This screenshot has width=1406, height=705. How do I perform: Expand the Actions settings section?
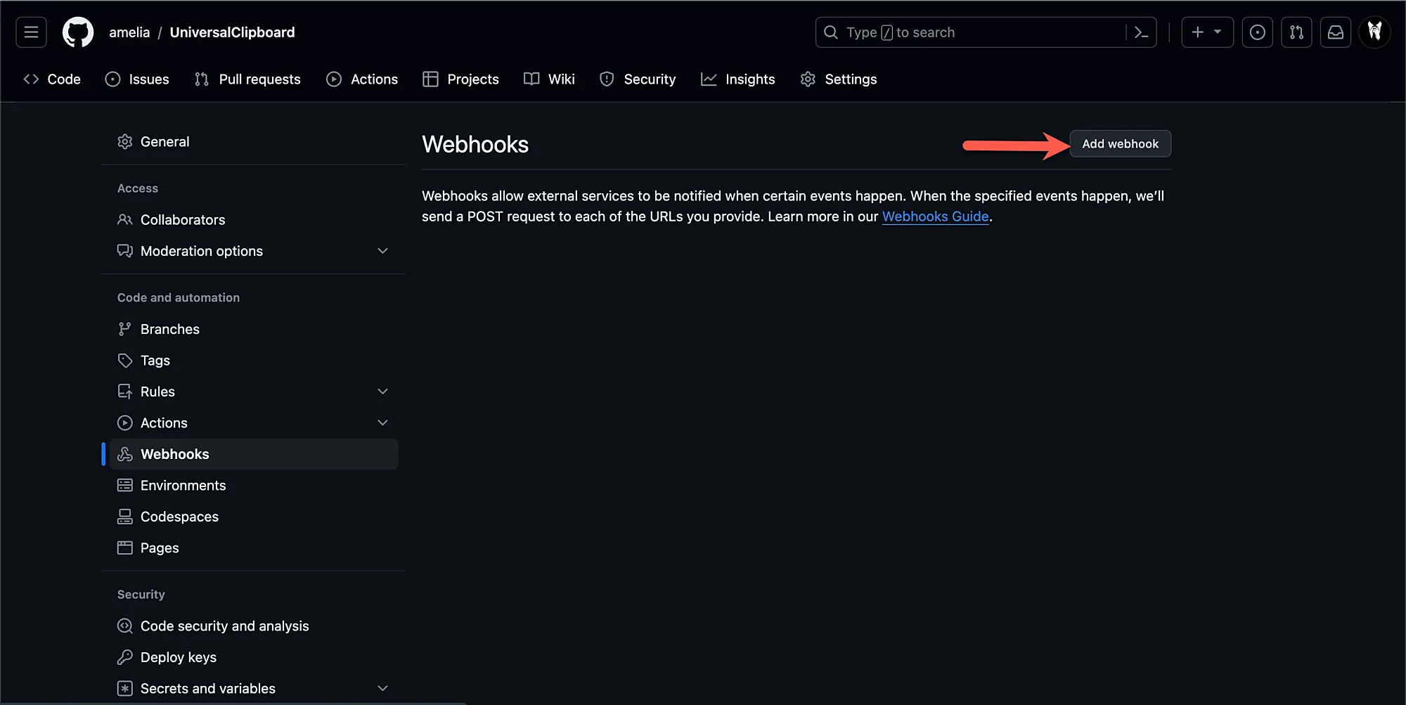coord(382,422)
